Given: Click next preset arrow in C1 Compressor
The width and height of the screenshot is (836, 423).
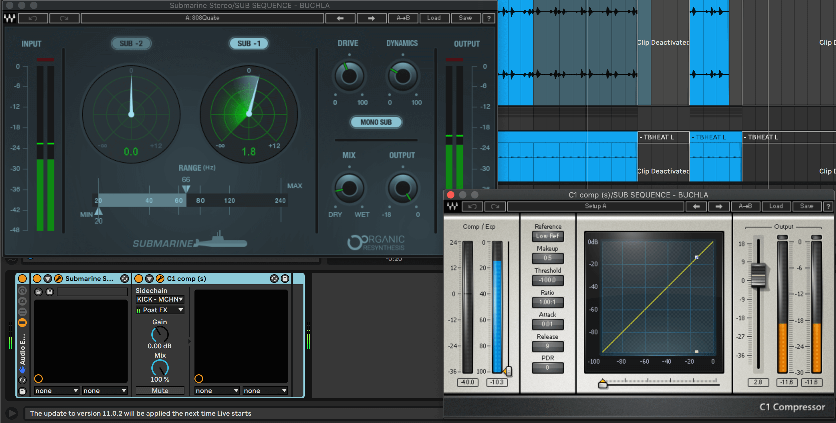Looking at the screenshot, I should click(x=719, y=206).
